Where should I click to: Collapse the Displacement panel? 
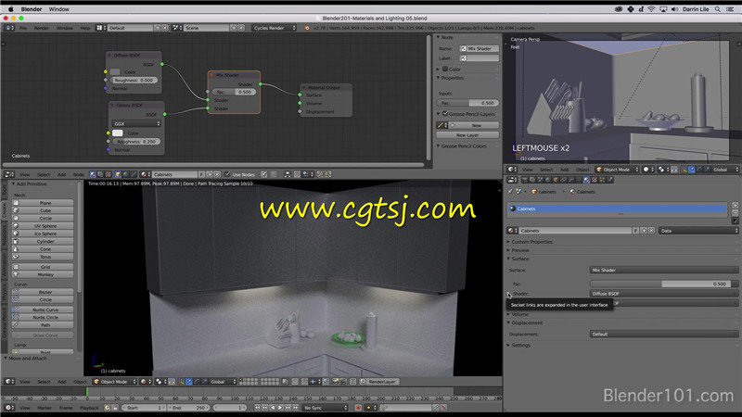526,322
